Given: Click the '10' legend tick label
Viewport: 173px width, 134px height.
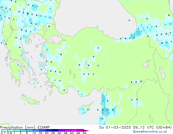Looking at the screenshot, I should click(34, 133).
